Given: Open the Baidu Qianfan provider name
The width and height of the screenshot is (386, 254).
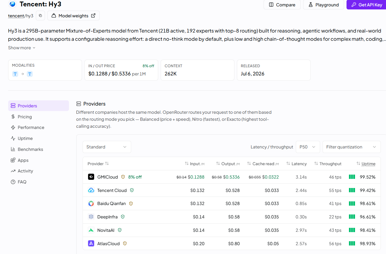Looking at the screenshot, I should point(111,204).
